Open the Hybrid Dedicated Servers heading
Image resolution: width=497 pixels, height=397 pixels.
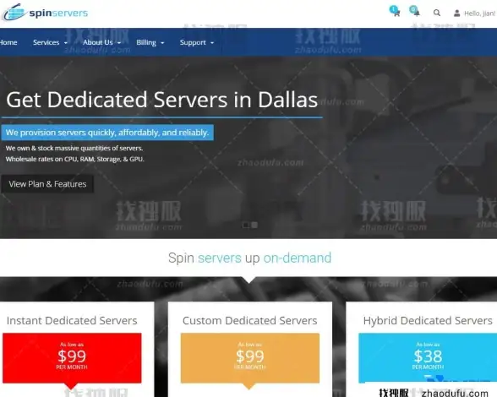tap(428, 321)
